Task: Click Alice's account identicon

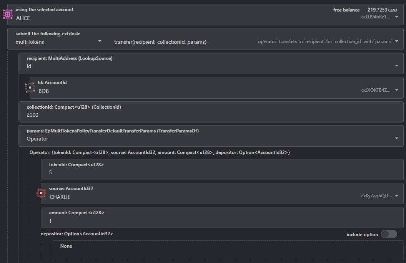Action: point(8,14)
